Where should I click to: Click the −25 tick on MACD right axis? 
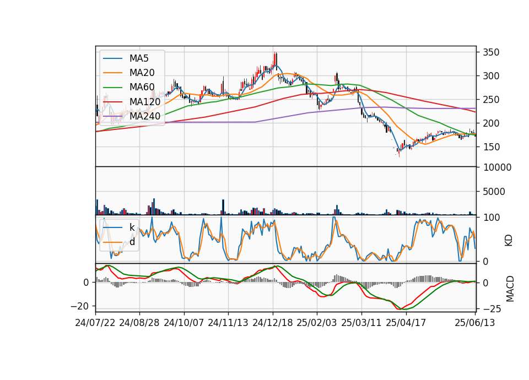[492, 309]
